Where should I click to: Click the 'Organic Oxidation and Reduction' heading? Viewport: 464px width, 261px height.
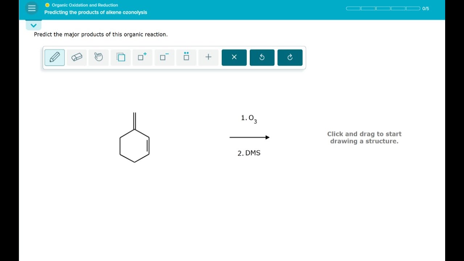[x=85, y=5]
